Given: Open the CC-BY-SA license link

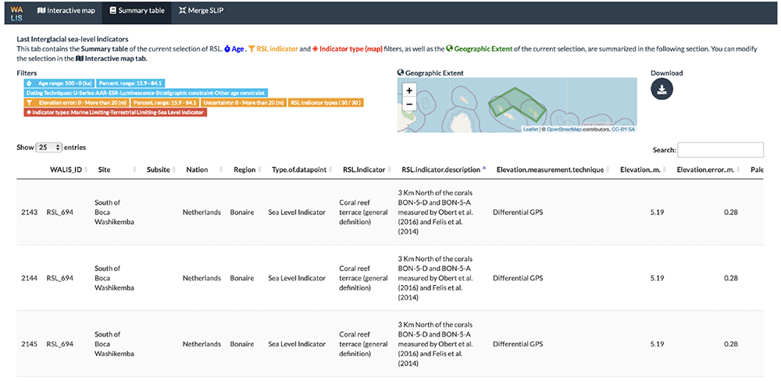Looking at the screenshot, I should [x=623, y=130].
